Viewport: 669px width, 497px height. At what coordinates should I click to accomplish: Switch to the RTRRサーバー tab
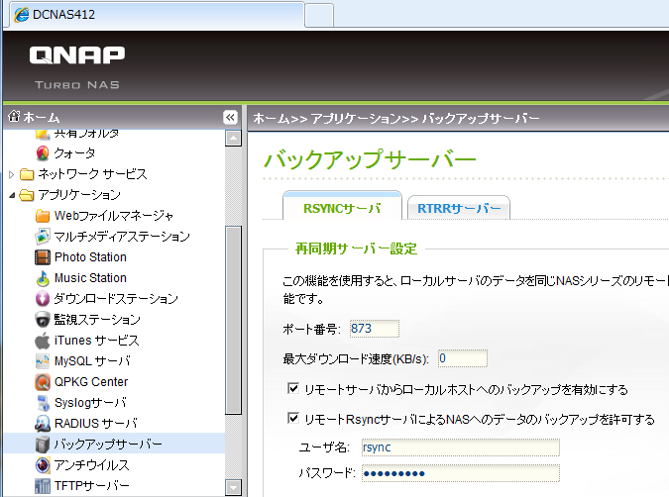458,208
